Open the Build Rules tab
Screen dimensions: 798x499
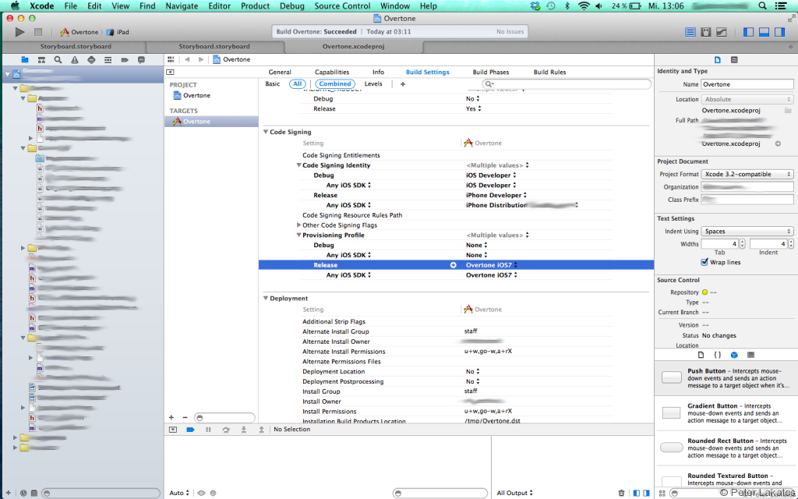[549, 73]
